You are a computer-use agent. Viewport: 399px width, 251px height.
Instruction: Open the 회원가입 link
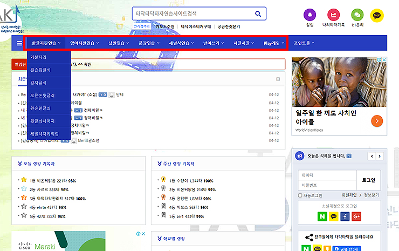[349, 195]
